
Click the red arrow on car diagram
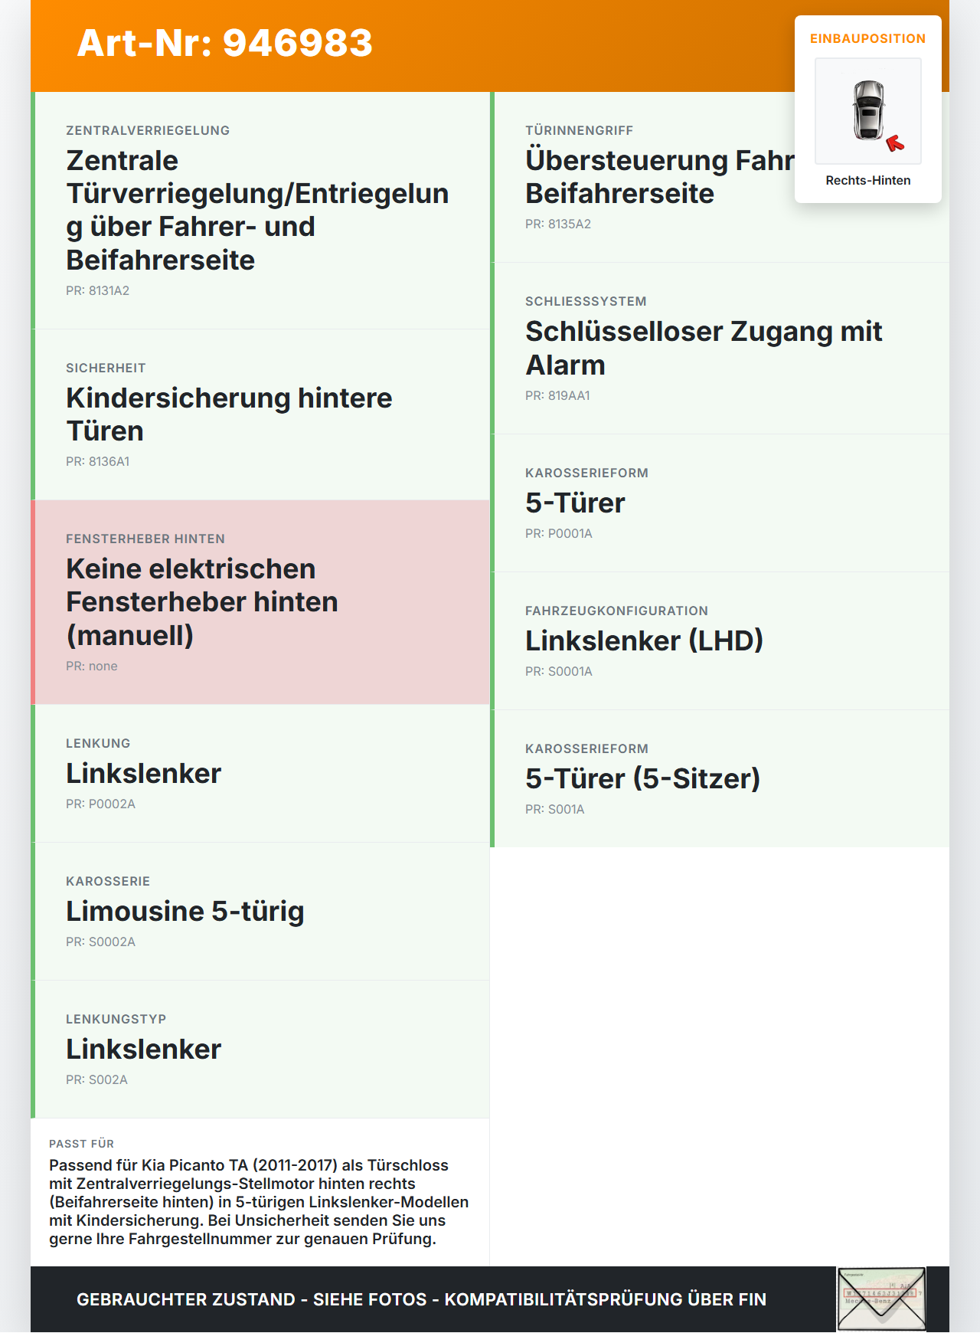coord(895,143)
